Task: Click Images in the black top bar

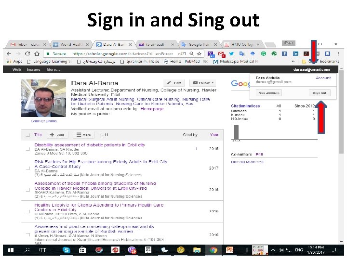Action: pos(33,69)
